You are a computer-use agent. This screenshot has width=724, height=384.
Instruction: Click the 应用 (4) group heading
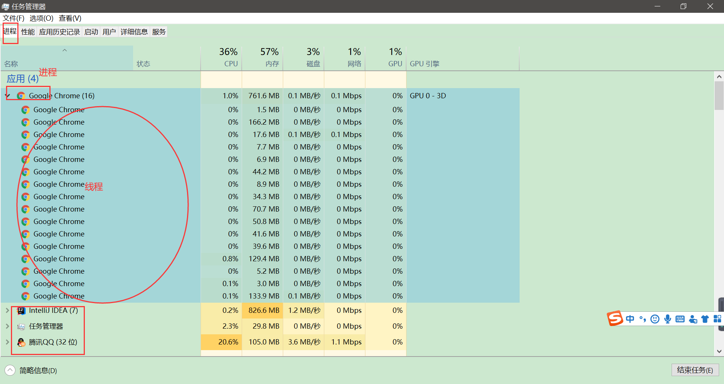(23, 79)
